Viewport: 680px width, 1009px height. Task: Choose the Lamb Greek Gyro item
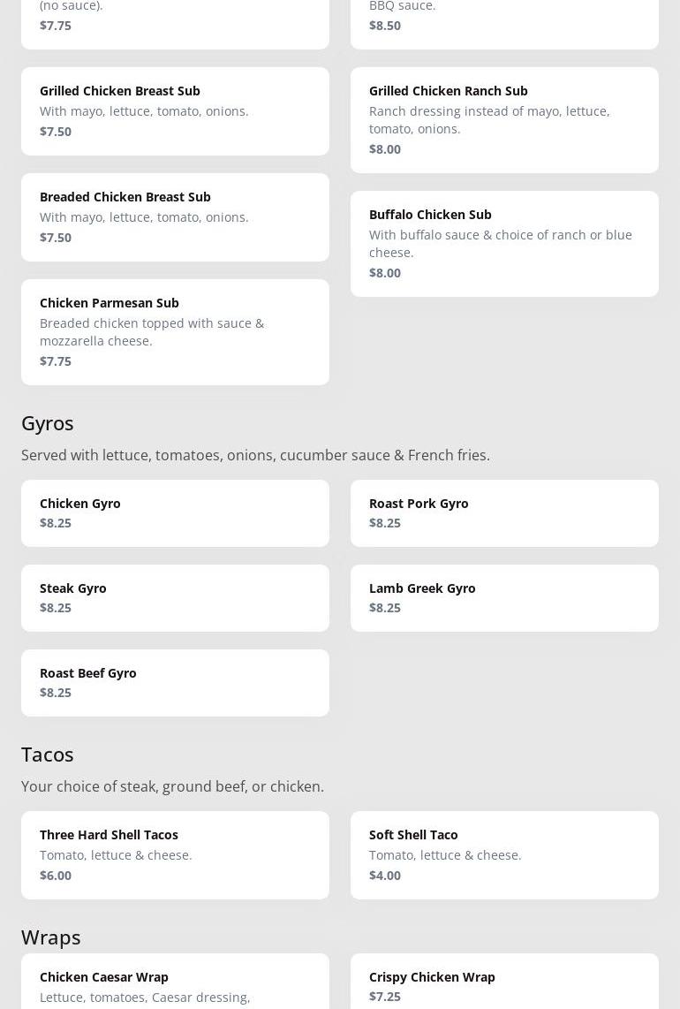pos(504,598)
